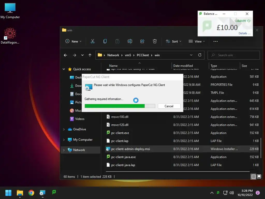Click refresh icon in Balance window
The height and width of the screenshot is (199, 265).
pos(249,21)
